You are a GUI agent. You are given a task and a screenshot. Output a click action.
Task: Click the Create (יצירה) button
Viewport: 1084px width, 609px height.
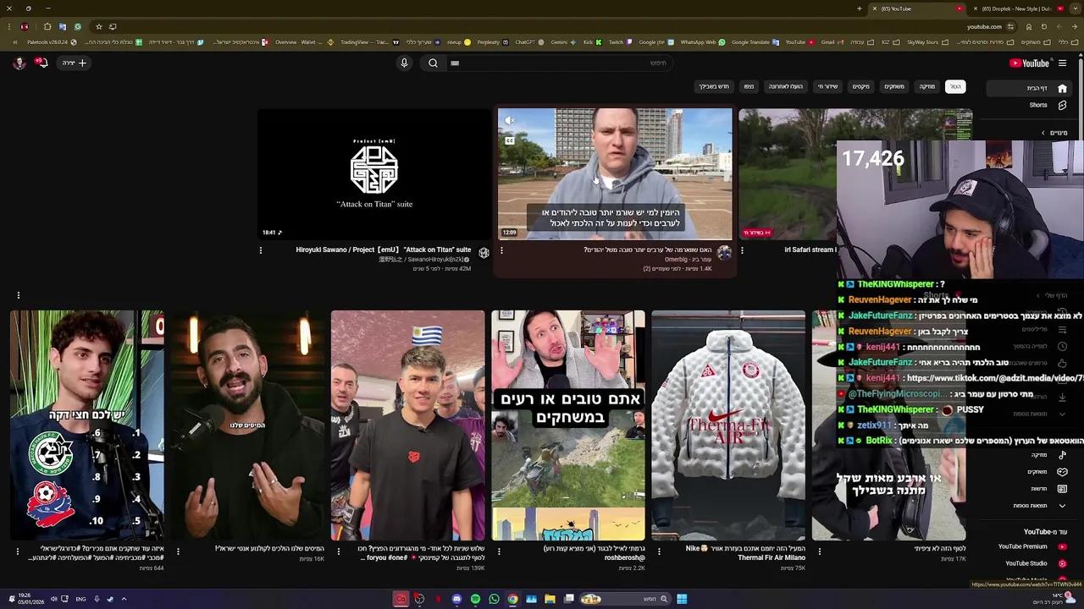point(74,63)
